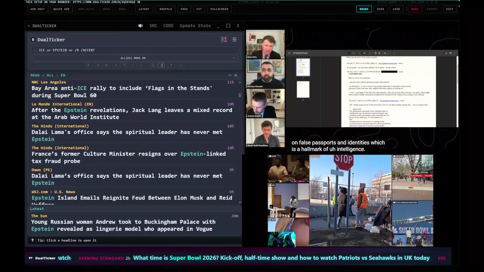Click the zoom out magnifier icon

tap(98, 65)
